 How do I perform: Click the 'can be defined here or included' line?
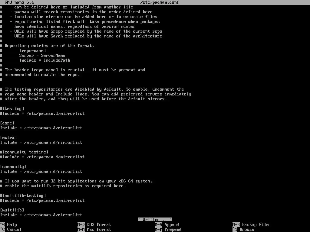click(67, 7)
